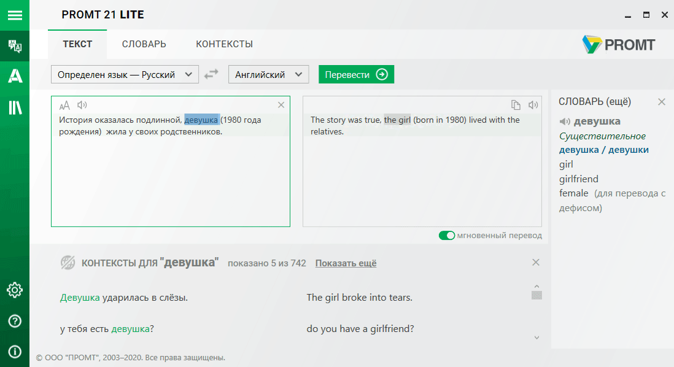This screenshot has width=674, height=367.
Task: Expand the Английский target language dropdown
Action: (268, 74)
